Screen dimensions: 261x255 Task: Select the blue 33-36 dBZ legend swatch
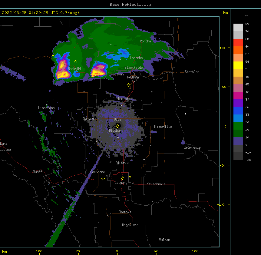238,111
